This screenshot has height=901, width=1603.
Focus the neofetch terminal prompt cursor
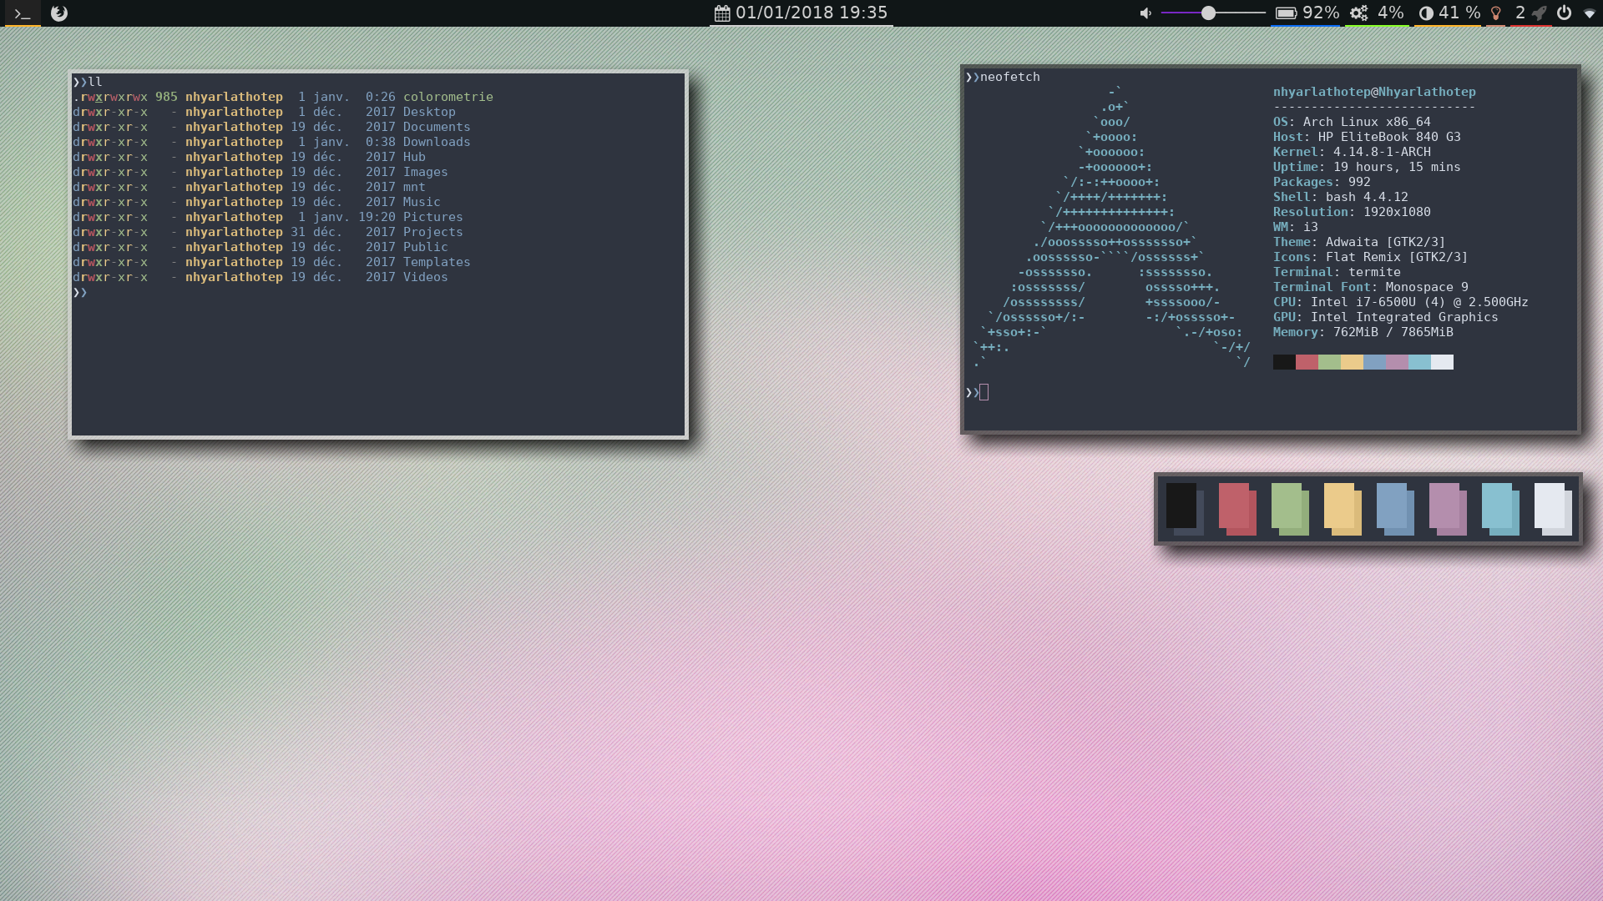click(984, 392)
